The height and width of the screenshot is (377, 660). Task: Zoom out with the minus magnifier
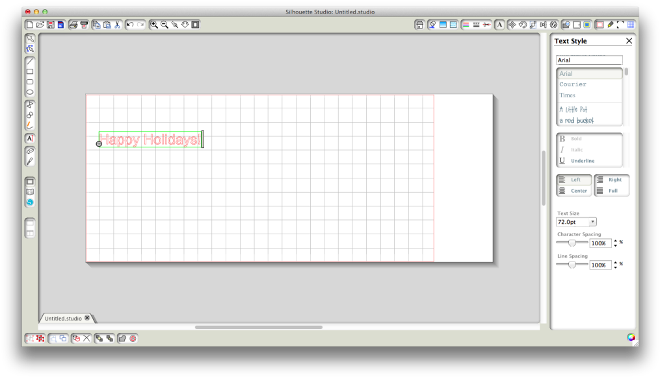(x=164, y=25)
